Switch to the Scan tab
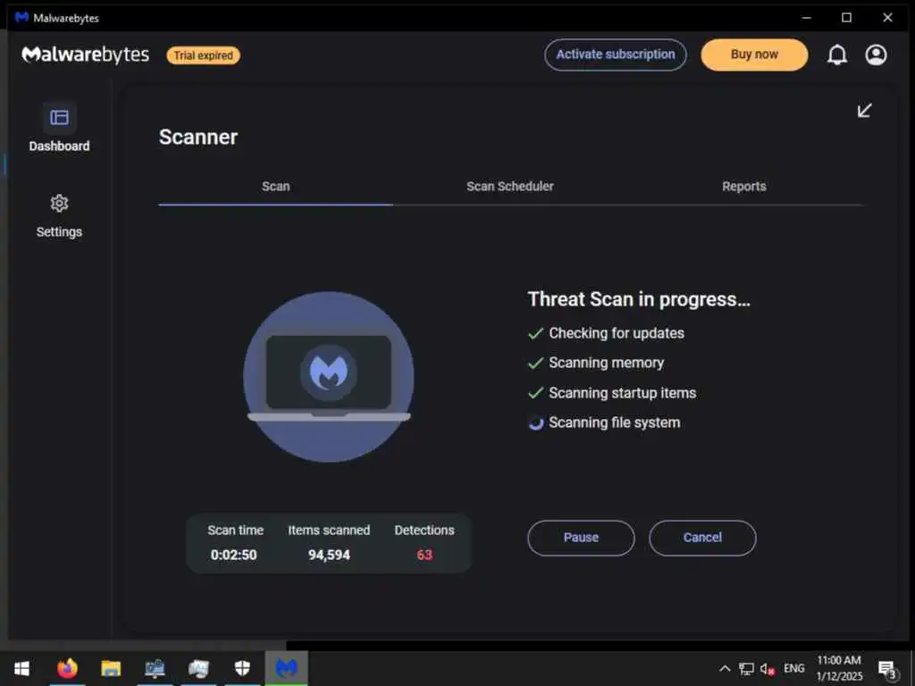This screenshot has width=915, height=686. pyautogui.click(x=275, y=186)
